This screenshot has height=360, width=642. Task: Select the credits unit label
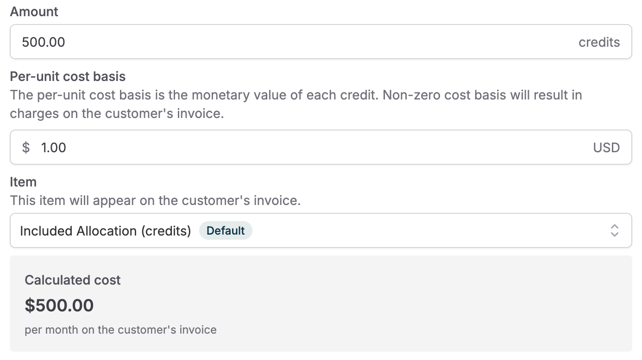(x=599, y=42)
